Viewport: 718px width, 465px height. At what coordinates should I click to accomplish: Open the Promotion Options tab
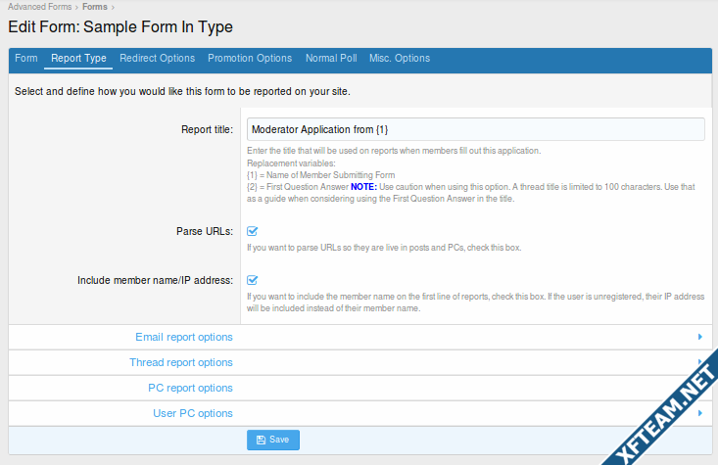[250, 59]
